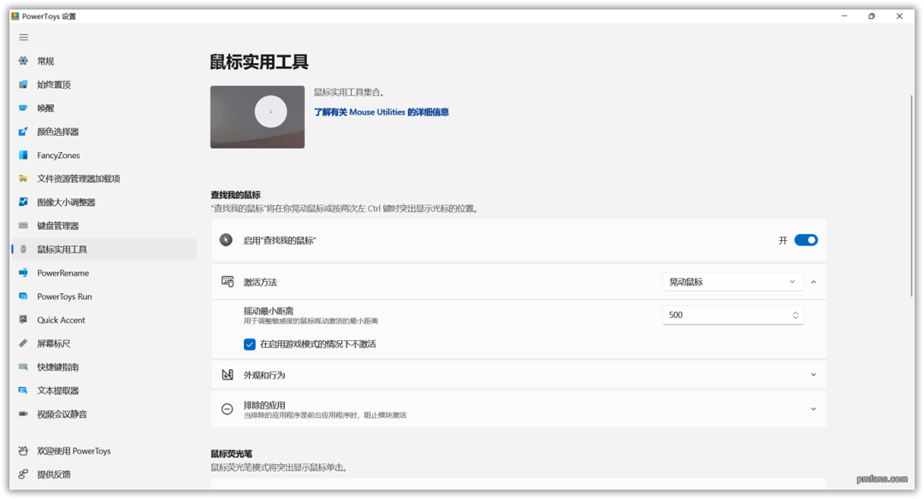Click the 鼠标实用工具 mouse icon
This screenshot has width=924, height=499.
[x=23, y=249]
